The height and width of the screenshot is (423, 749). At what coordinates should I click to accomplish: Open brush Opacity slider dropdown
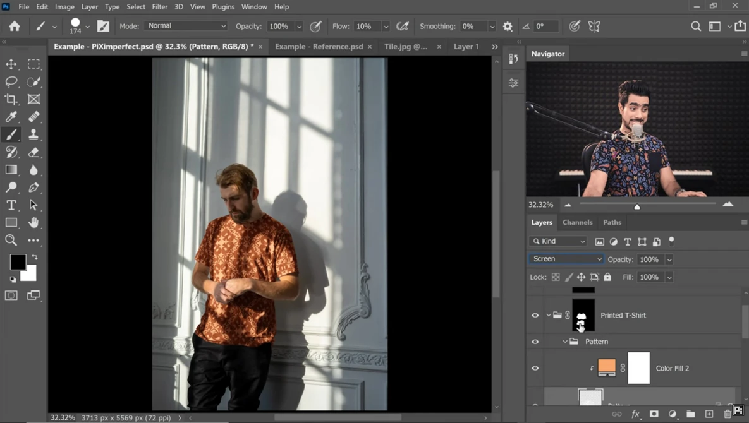[x=299, y=27]
